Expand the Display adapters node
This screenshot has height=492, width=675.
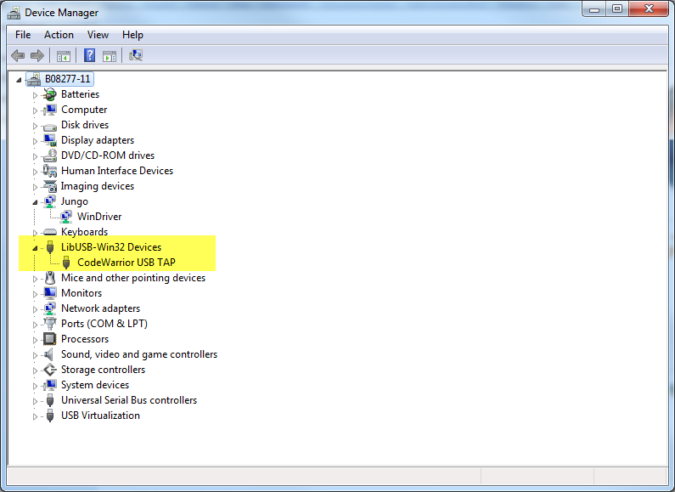pyautogui.click(x=35, y=141)
